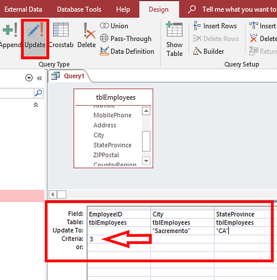Click the "CA" Update To cell
The image size is (277, 280).
pyautogui.click(x=243, y=231)
